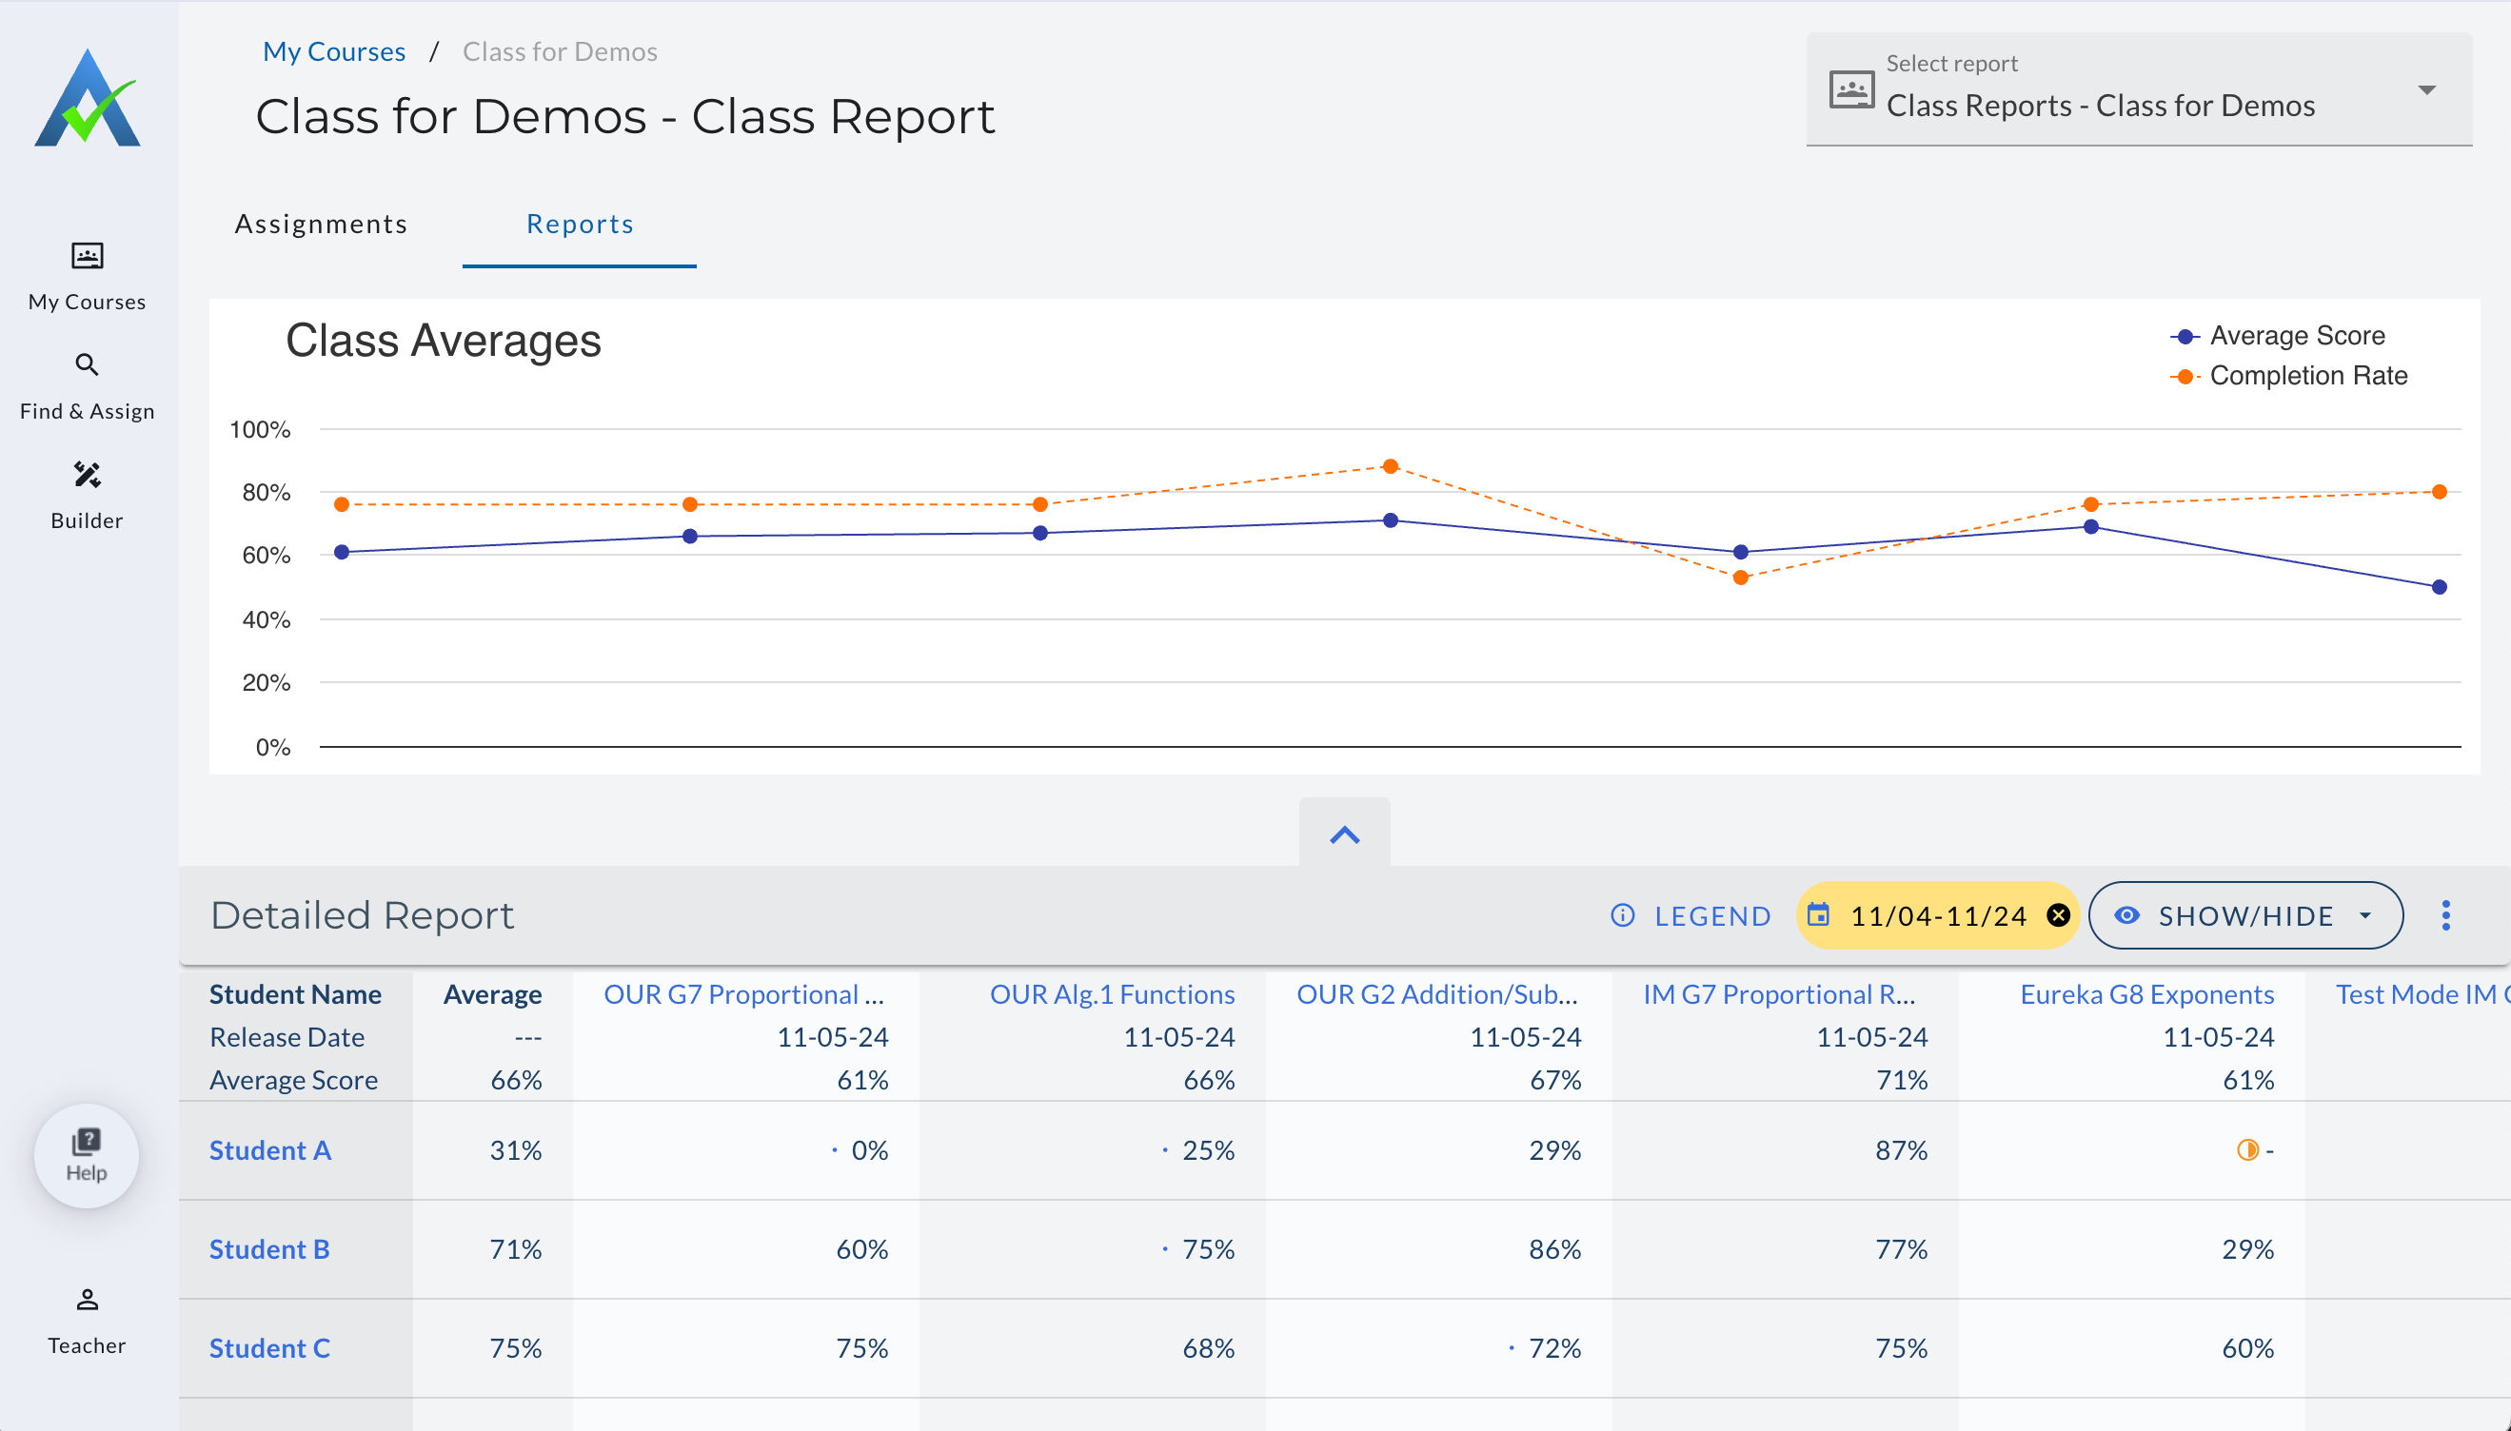Select the Reports tab
2511x1431 pixels.
[580, 225]
